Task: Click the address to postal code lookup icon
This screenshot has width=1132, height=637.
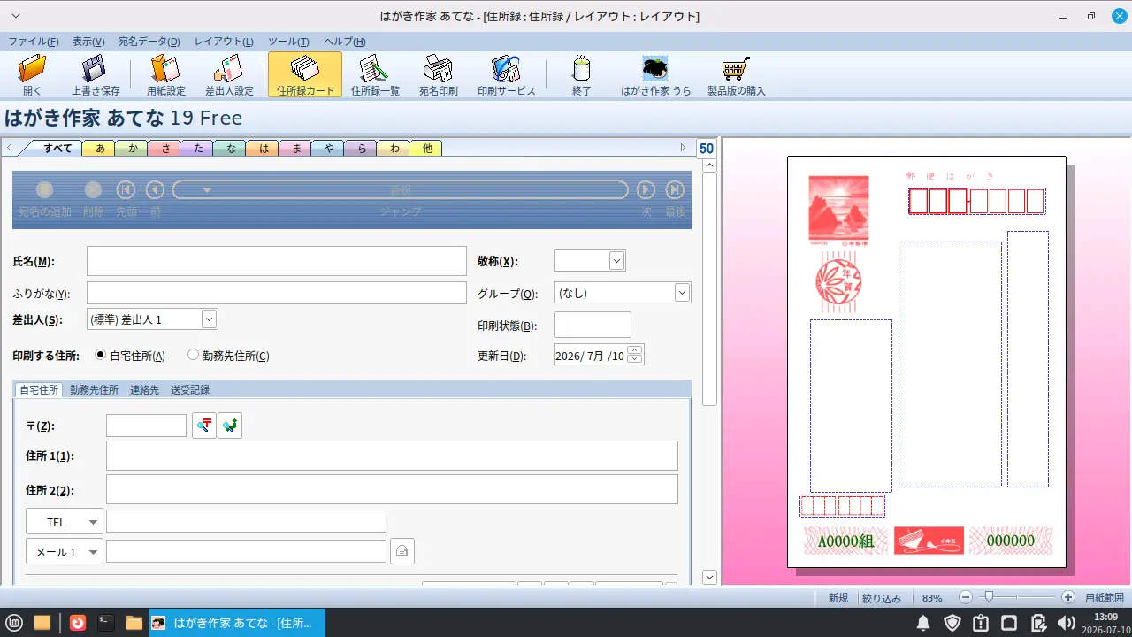Action: coord(230,426)
